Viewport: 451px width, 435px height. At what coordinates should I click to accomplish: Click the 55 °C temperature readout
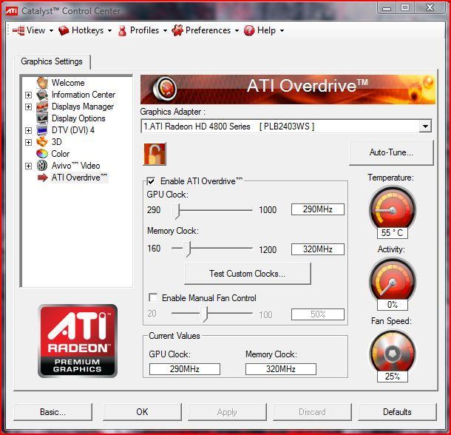(x=393, y=232)
